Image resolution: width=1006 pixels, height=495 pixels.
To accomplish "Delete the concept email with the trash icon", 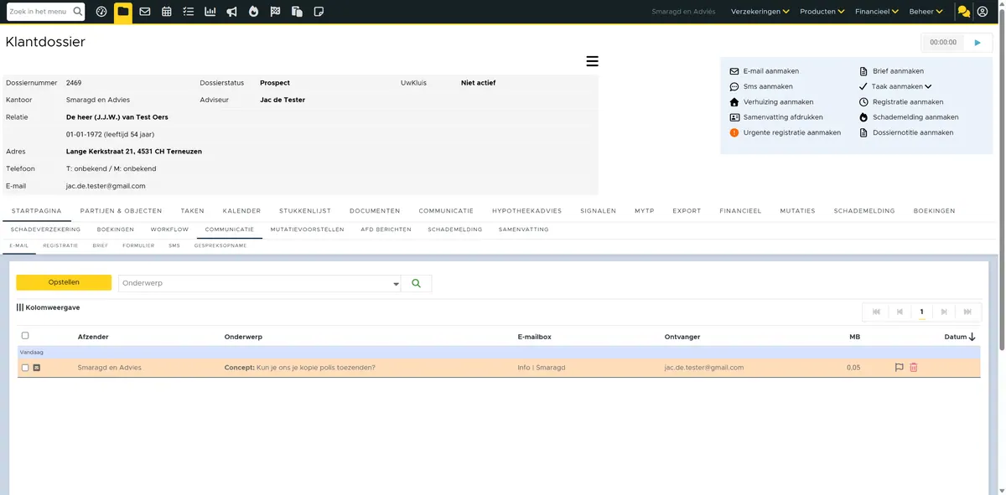I will [914, 368].
